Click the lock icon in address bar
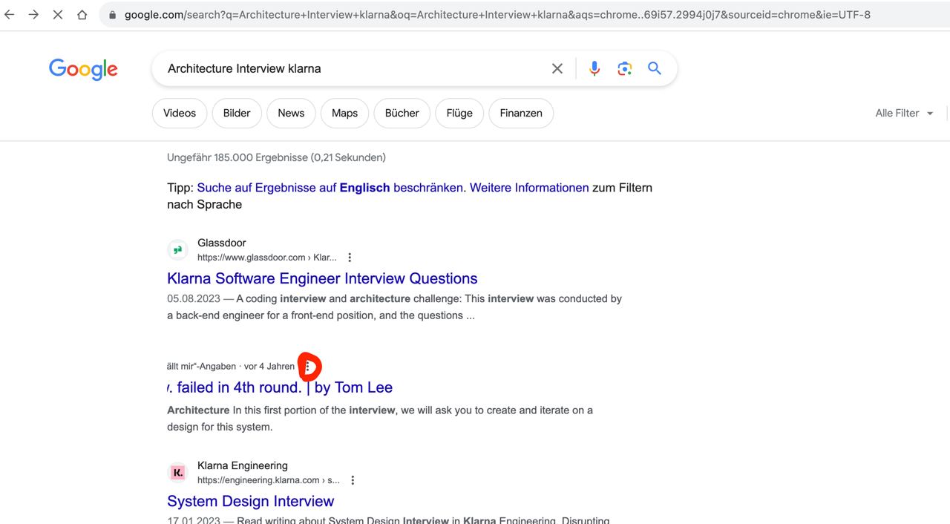 tap(113, 15)
